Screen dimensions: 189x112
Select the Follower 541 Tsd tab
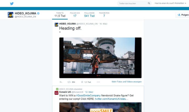(x=89, y=15)
